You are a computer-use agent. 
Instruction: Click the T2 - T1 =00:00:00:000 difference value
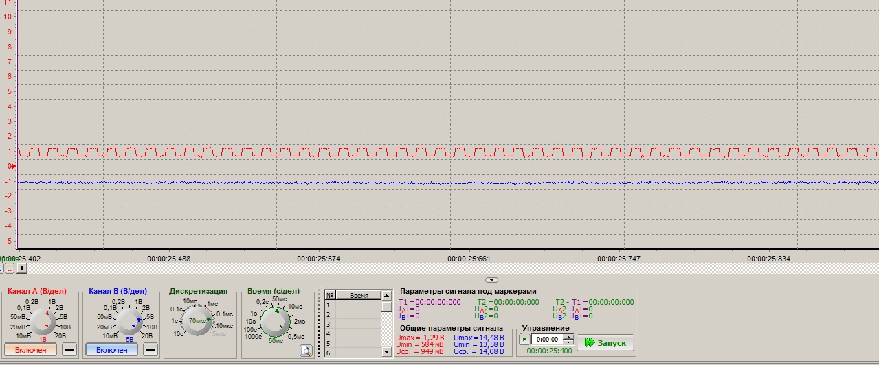pos(595,302)
